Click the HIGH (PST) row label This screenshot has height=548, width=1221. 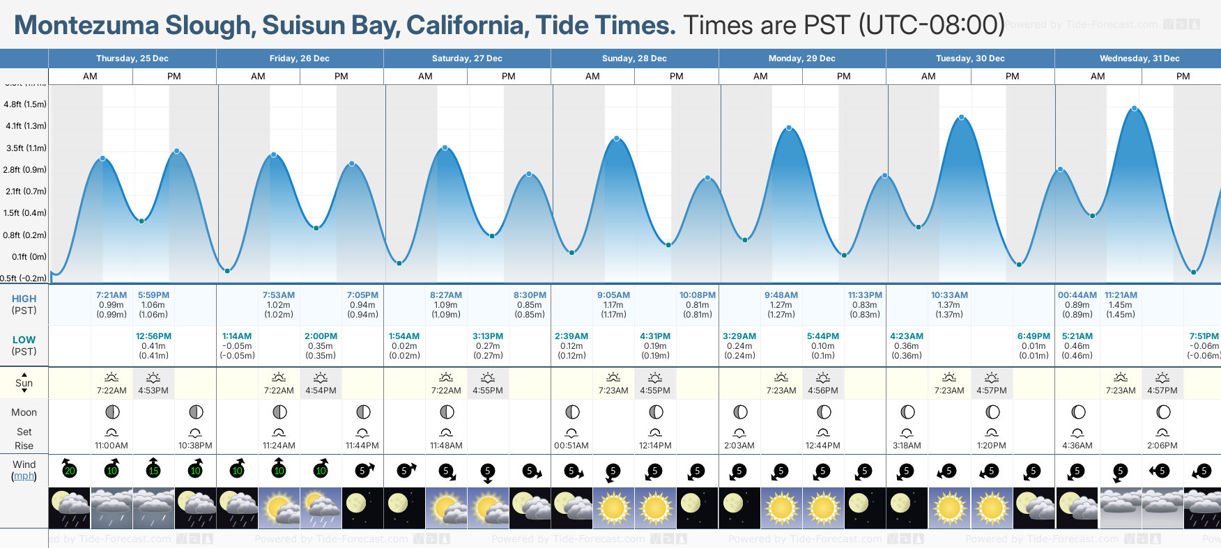(24, 304)
